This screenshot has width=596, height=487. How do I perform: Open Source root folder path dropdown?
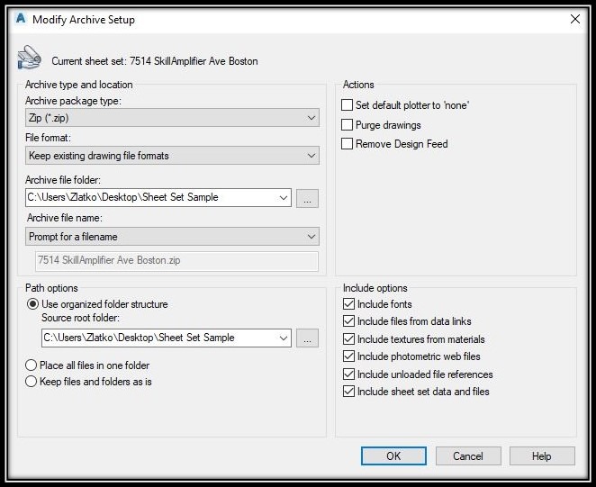pyautogui.click(x=284, y=338)
